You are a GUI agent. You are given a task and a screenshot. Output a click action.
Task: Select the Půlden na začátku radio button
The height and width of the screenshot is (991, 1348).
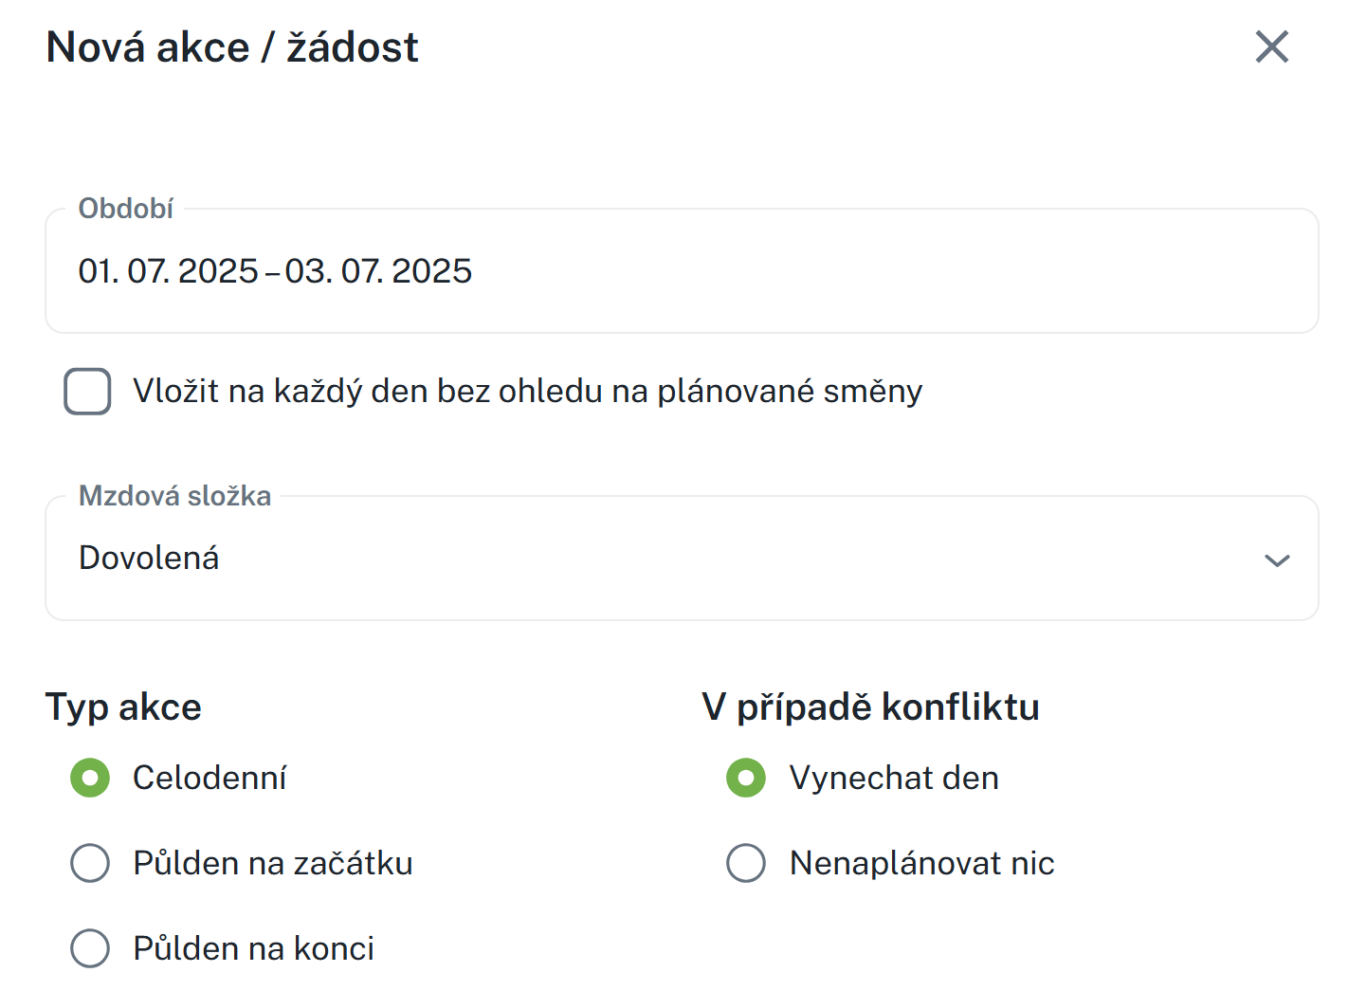click(90, 864)
